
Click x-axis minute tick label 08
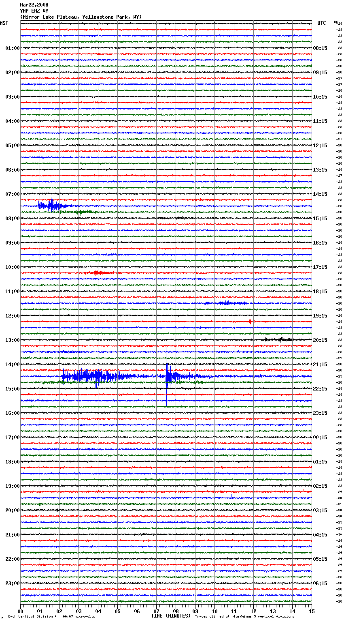tap(176, 611)
